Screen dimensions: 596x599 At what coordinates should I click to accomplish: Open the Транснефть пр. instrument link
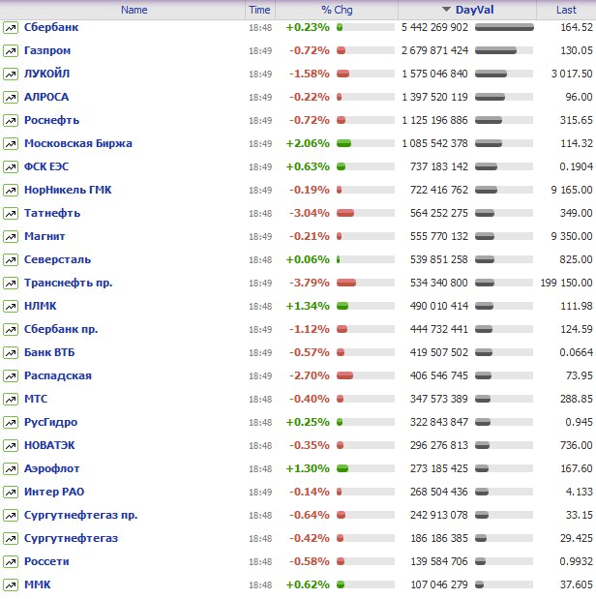[x=68, y=283]
